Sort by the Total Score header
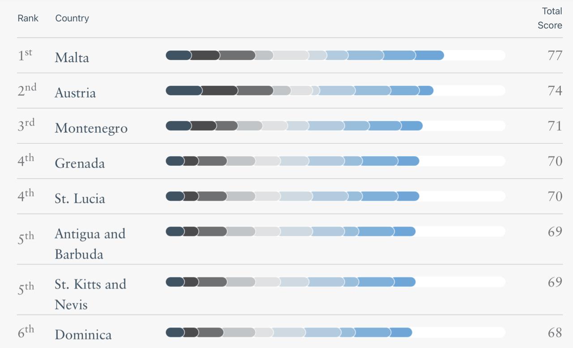 [x=550, y=18]
